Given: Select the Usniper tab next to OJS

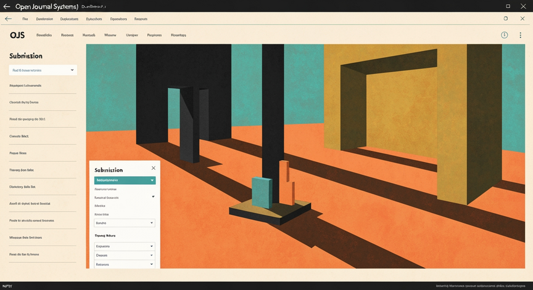Looking at the screenshot, I should point(132,35).
